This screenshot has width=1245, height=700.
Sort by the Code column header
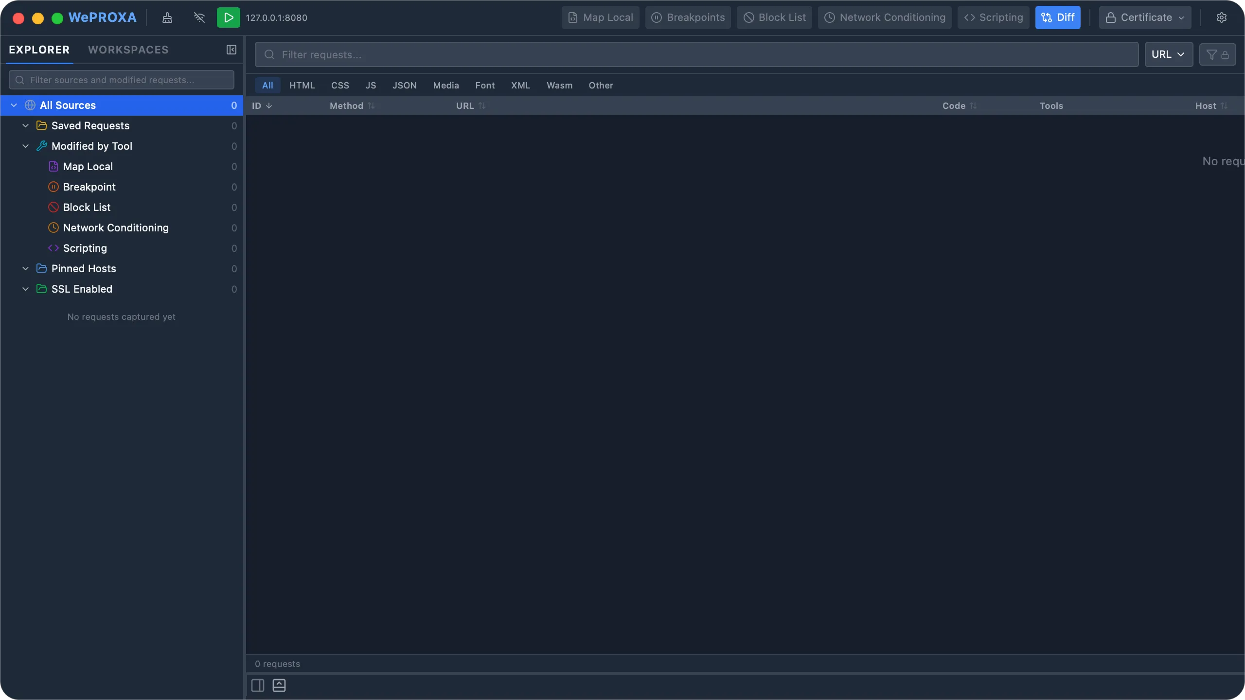[x=959, y=105]
